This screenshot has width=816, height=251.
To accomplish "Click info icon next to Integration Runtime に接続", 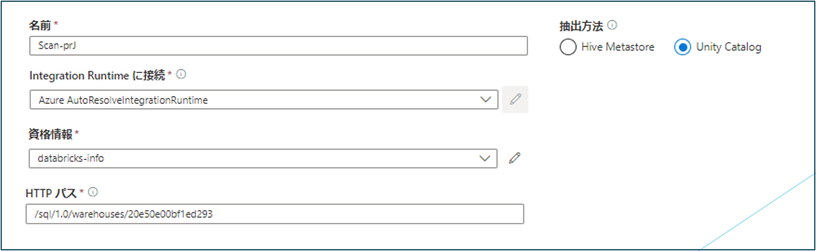I will tap(182, 74).
